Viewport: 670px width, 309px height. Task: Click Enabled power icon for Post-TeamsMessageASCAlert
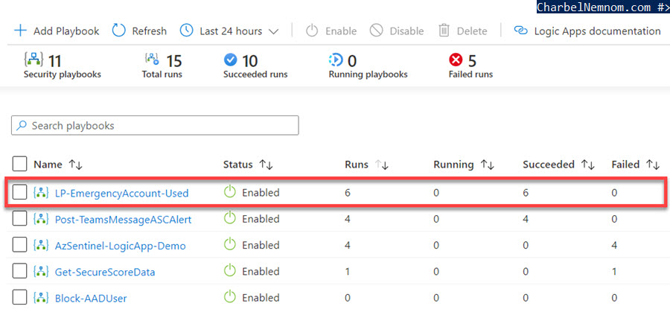pos(230,218)
